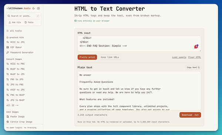Click the Add file button
Viewport: 222px width, 135px height.
click(15, 22)
